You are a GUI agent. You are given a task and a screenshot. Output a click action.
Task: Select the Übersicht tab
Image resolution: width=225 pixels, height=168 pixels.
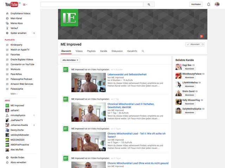(x=66, y=51)
